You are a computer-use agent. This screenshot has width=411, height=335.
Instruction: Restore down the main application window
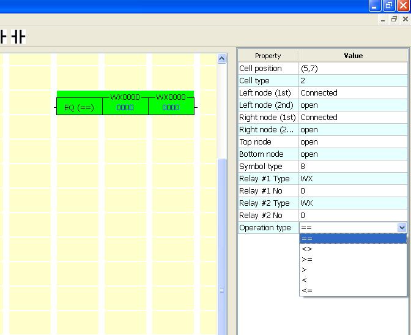pyautogui.click(x=389, y=6)
